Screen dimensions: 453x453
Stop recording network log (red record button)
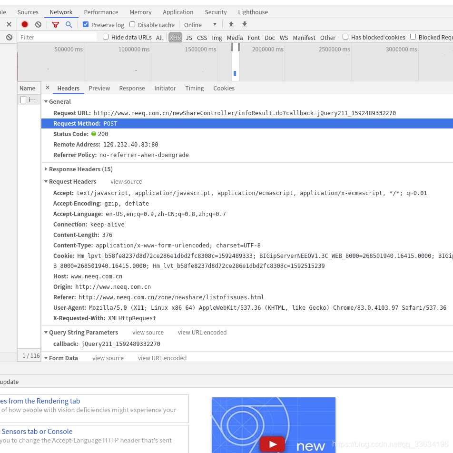24,24
